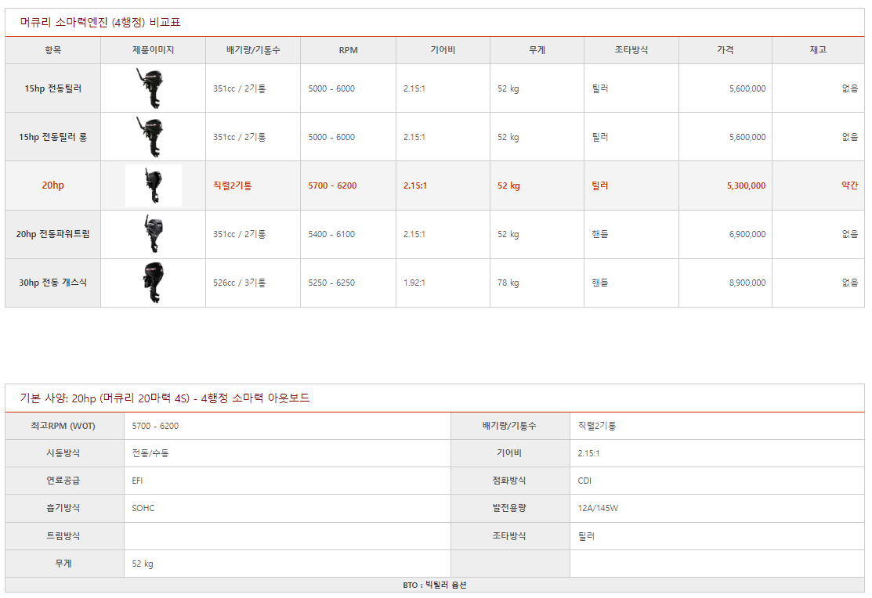Screen dimensions: 872x598
Task: Click the 526cc / 3기통 cell
Action: 240,283
